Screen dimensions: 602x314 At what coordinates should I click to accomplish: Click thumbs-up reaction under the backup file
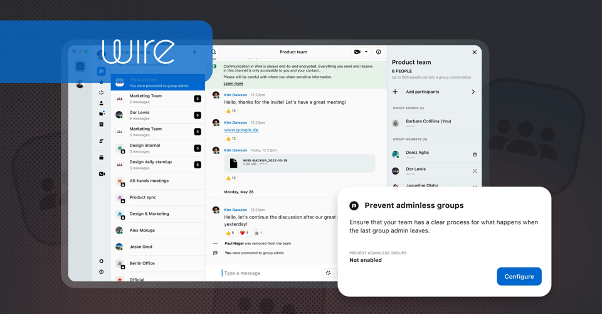click(x=231, y=178)
